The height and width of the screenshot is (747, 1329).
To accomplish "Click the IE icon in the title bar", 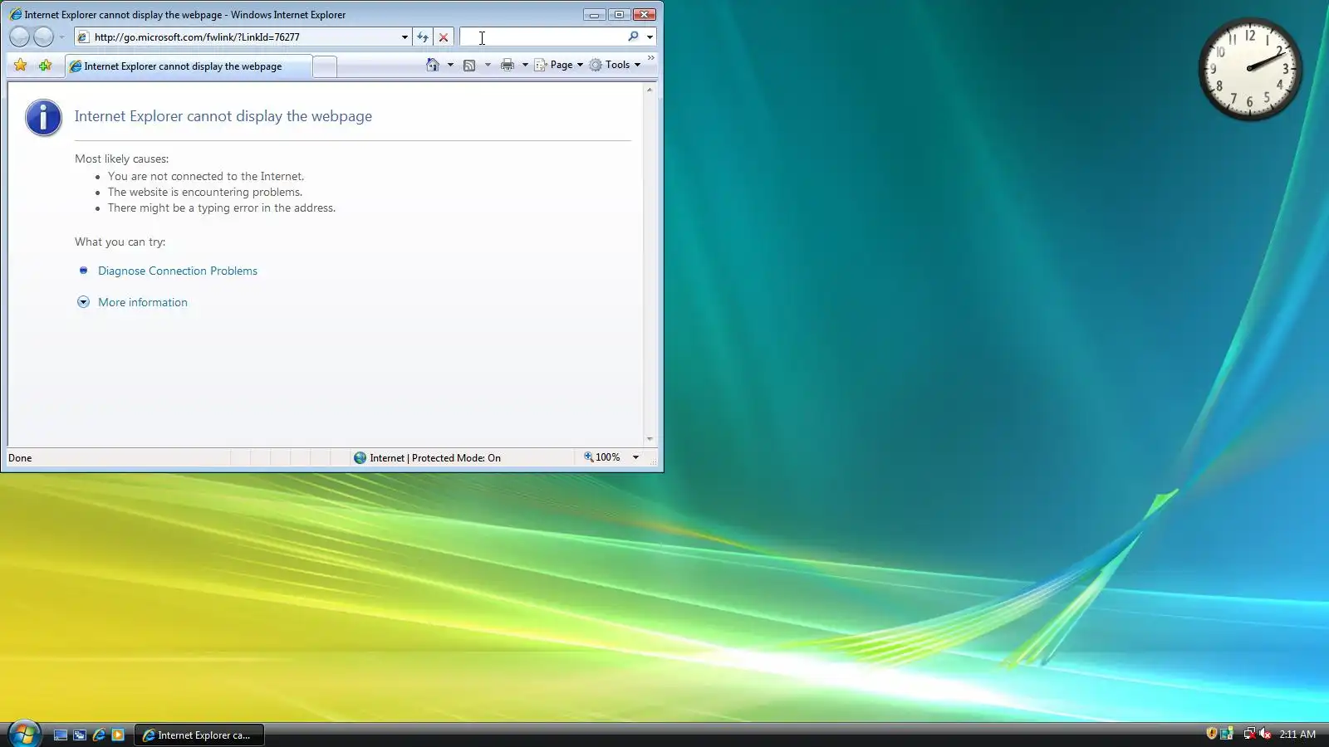I will [x=15, y=14].
